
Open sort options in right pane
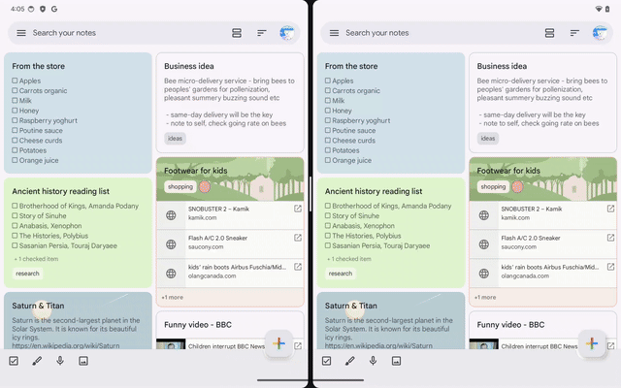coord(574,33)
